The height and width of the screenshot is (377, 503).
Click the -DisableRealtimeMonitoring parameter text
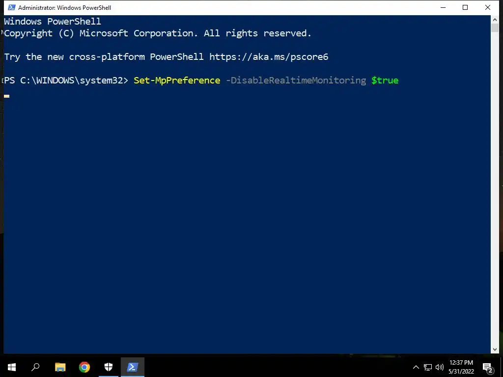point(296,80)
